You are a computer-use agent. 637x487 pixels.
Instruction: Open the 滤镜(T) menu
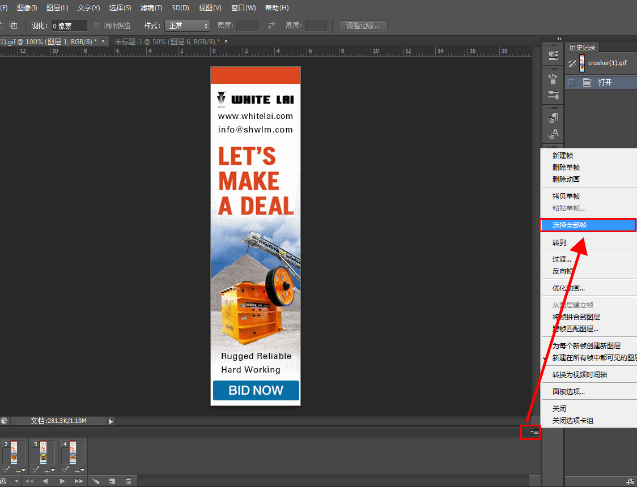coord(151,8)
